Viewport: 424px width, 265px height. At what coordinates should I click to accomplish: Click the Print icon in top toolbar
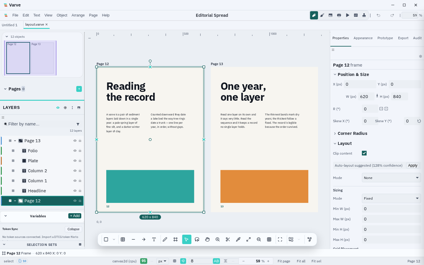339,15
